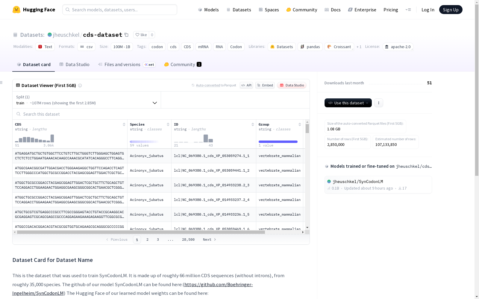Open the three-dot menu beside Use this dataset
Image resolution: width=479 pixels, height=299 pixels.
379,103
